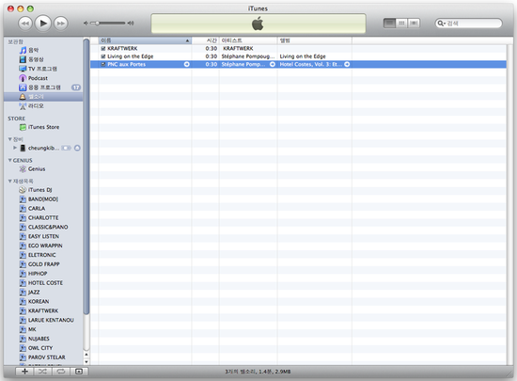Uncheck the KRAFTWERK ringtone checkbox
The height and width of the screenshot is (381, 517).
(103, 49)
